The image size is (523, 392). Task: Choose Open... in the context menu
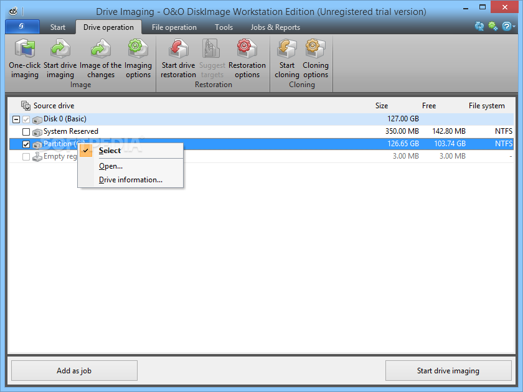(130, 166)
